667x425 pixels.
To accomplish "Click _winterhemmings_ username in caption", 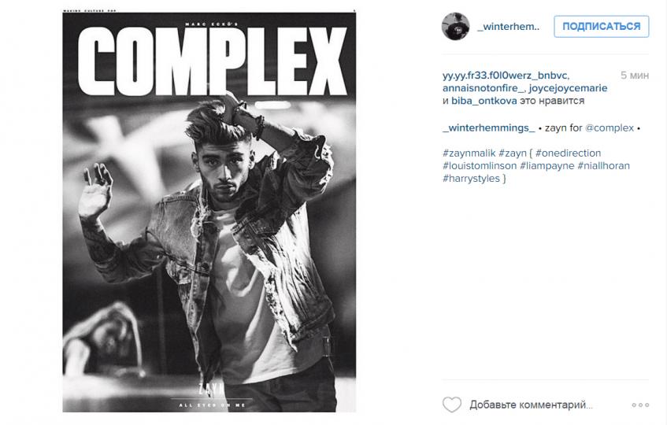I will 489,128.
